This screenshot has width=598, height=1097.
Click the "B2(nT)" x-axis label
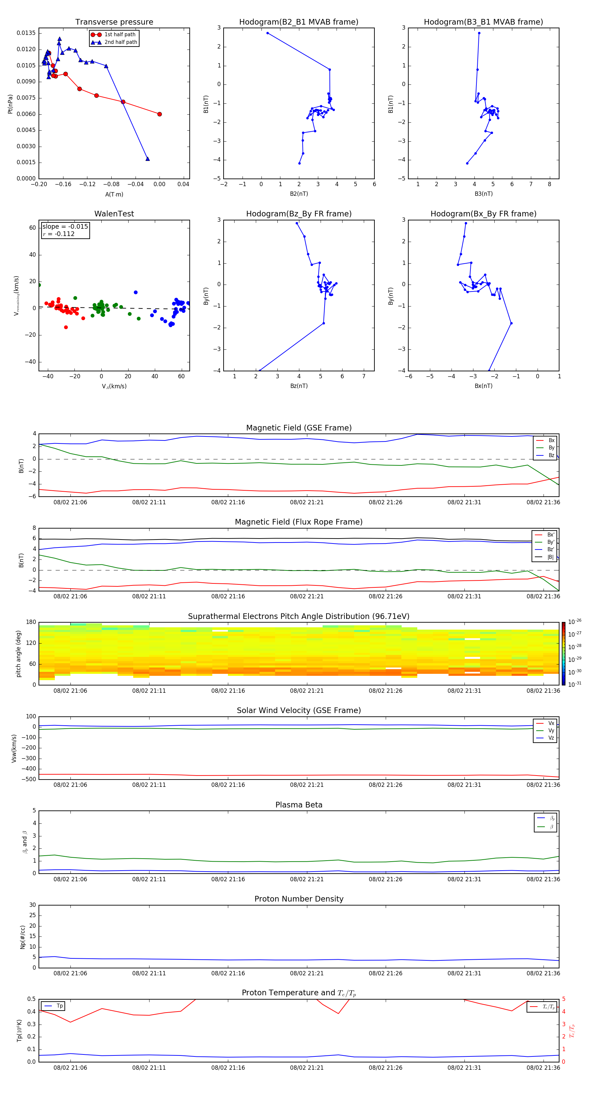pyautogui.click(x=299, y=194)
